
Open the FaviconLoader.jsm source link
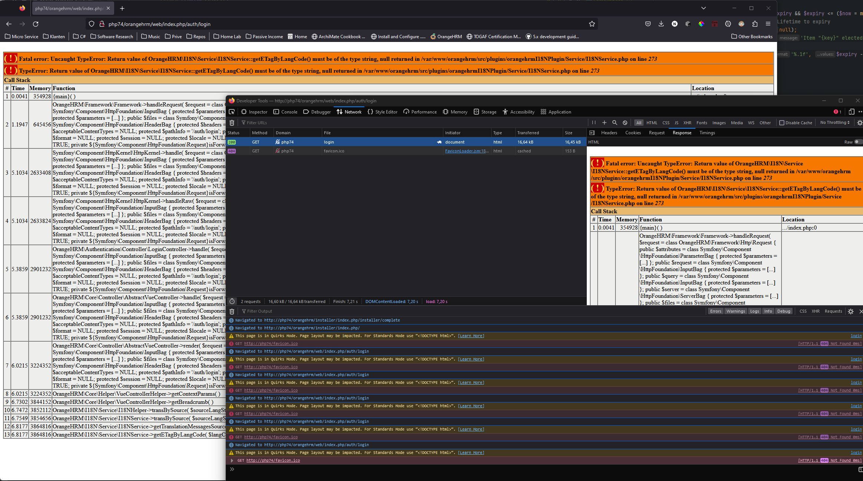point(466,151)
